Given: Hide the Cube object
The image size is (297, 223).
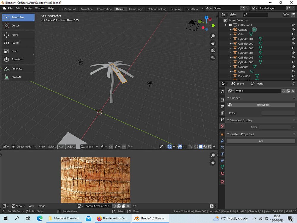Looking at the screenshot, I should pyautogui.click(x=293, y=34).
